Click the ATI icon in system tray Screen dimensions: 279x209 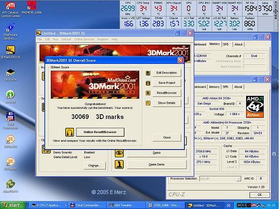tap(253, 206)
